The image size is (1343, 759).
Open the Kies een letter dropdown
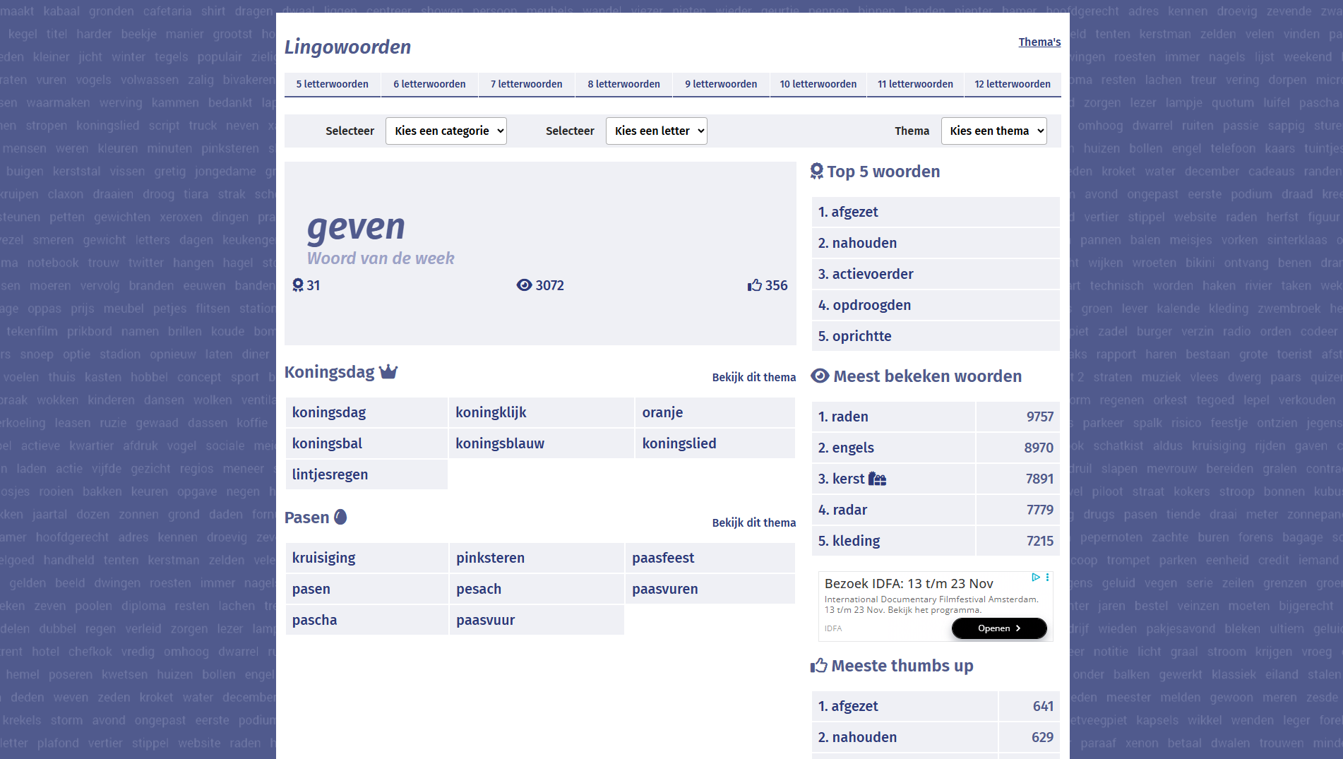point(656,131)
